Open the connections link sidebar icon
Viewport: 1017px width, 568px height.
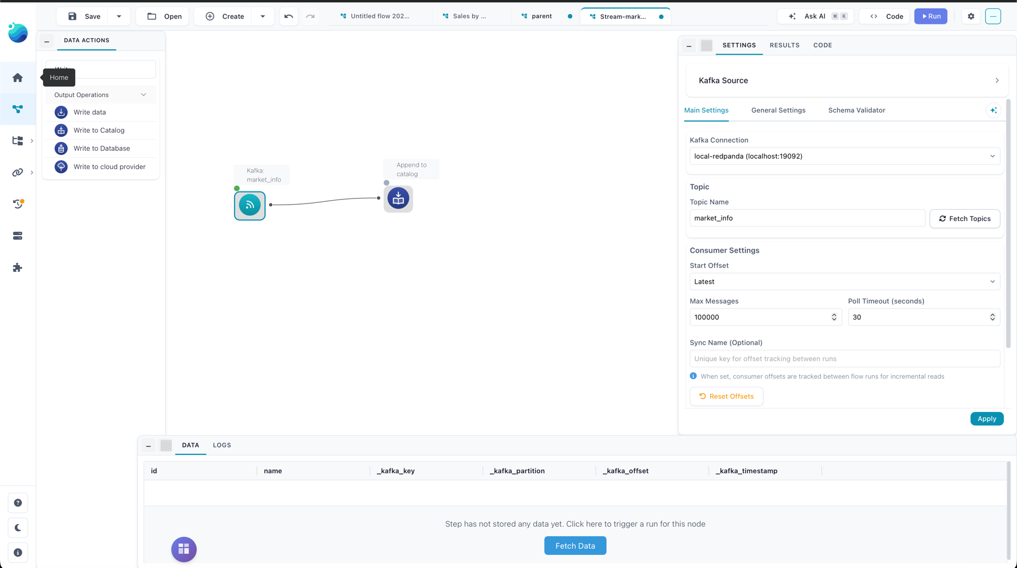(18, 172)
